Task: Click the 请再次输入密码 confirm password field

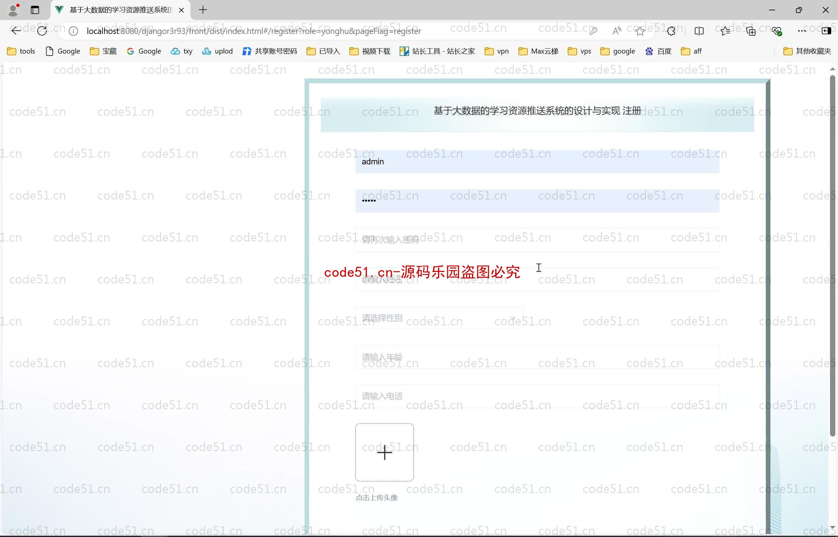Action: [x=537, y=240]
